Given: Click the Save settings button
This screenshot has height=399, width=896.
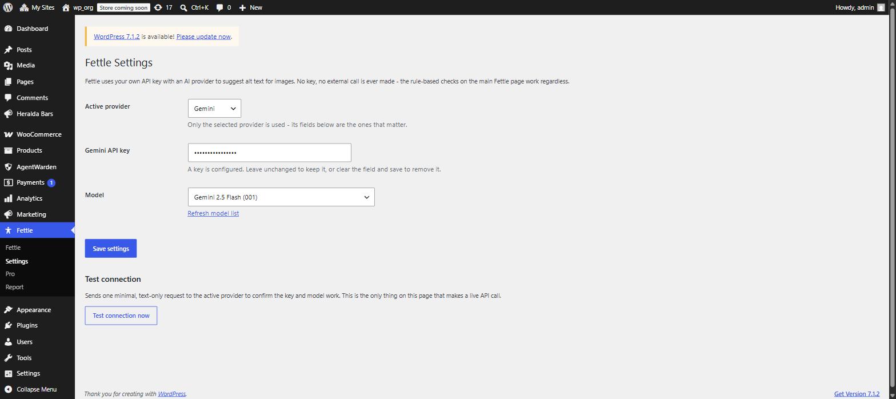Looking at the screenshot, I should 111,249.
